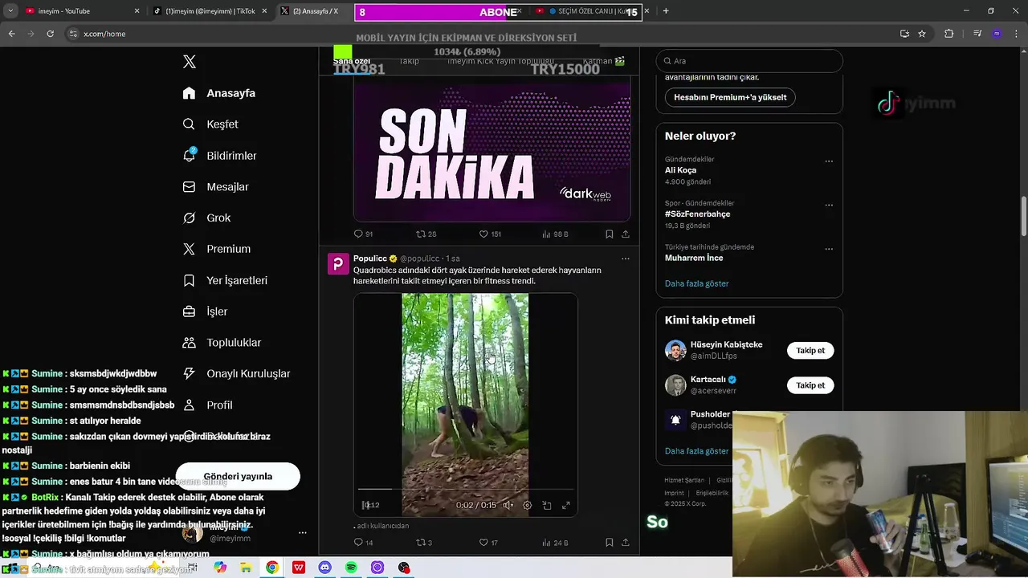Open more options for #SözFenerbahçe trend
The width and height of the screenshot is (1028, 578).
[829, 205]
